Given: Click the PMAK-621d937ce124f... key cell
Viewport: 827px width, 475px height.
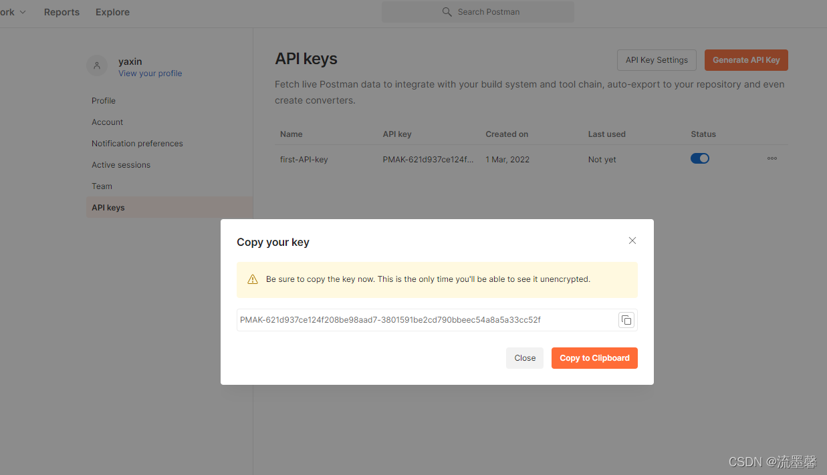Looking at the screenshot, I should click(428, 160).
